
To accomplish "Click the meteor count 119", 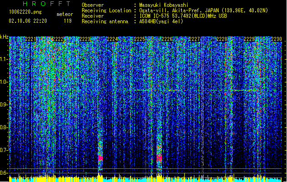I will point(68,21).
